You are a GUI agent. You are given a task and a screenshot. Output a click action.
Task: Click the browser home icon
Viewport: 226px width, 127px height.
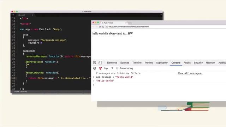(x=103, y=27)
